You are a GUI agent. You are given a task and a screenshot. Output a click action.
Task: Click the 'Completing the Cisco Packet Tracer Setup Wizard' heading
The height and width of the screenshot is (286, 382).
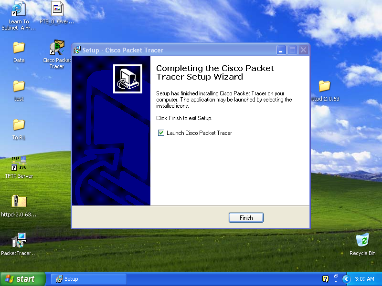215,72
